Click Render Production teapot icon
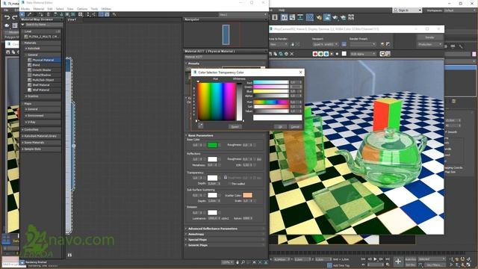 pyautogui.click(x=335, y=18)
